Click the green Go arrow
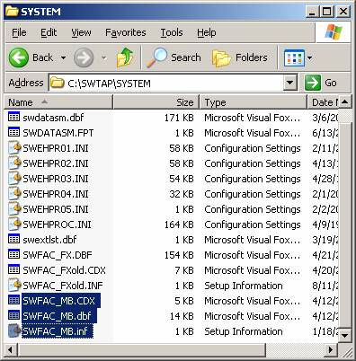This screenshot has width=356, height=361. (x=313, y=83)
